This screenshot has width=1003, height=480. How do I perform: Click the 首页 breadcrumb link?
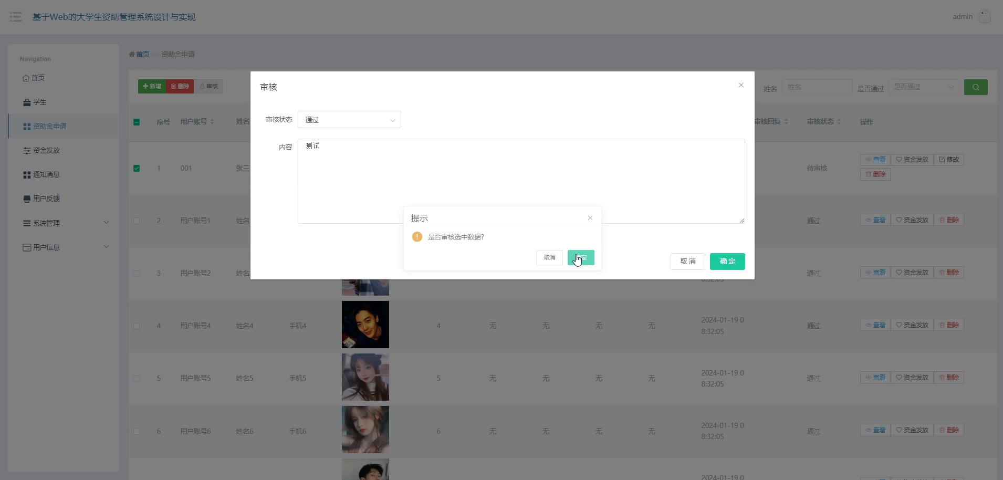143,54
